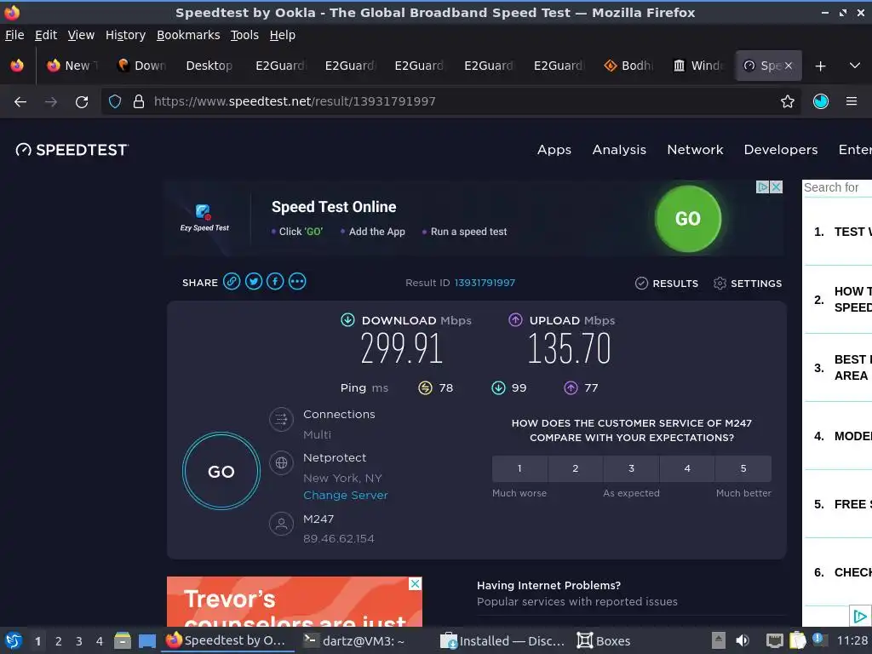Viewport: 872px width, 654px height.
Task: Open Analysis in site navigation
Action: (619, 150)
